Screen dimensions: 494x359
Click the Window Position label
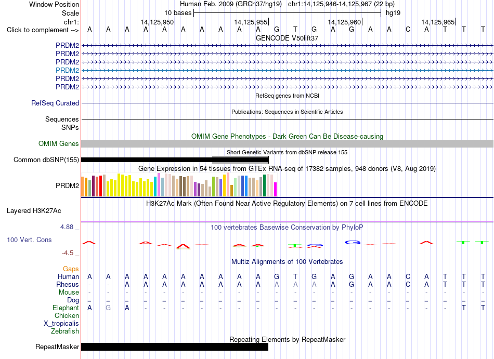coord(54,4)
